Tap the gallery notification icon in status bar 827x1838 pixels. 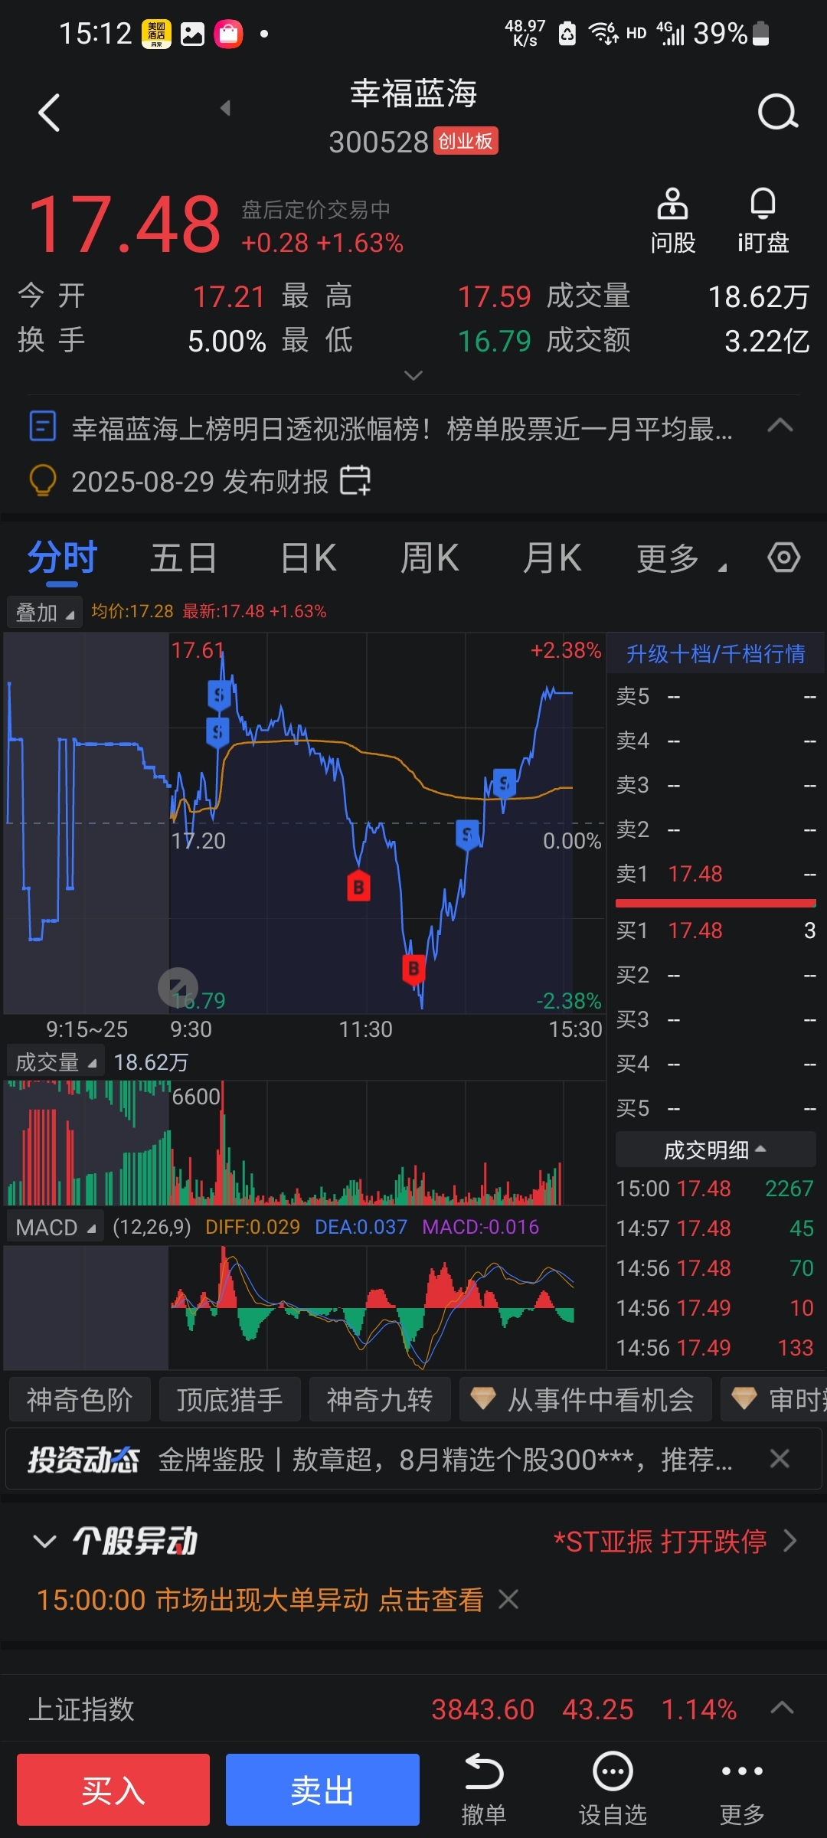pyautogui.click(x=192, y=34)
